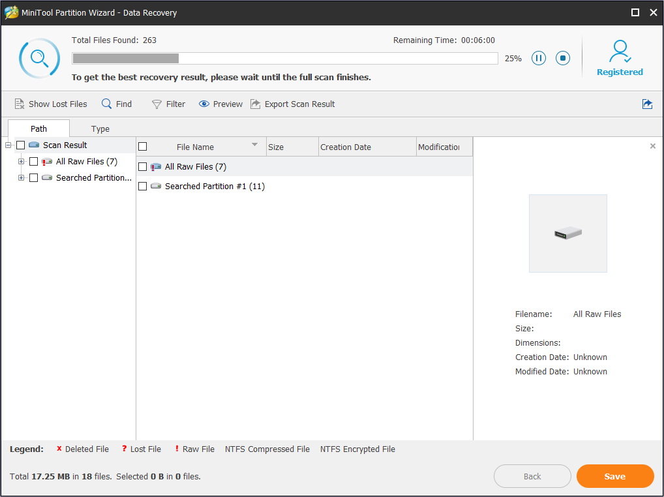Click the Lost File legend entry
This screenshot has height=497, width=664.
coord(142,449)
